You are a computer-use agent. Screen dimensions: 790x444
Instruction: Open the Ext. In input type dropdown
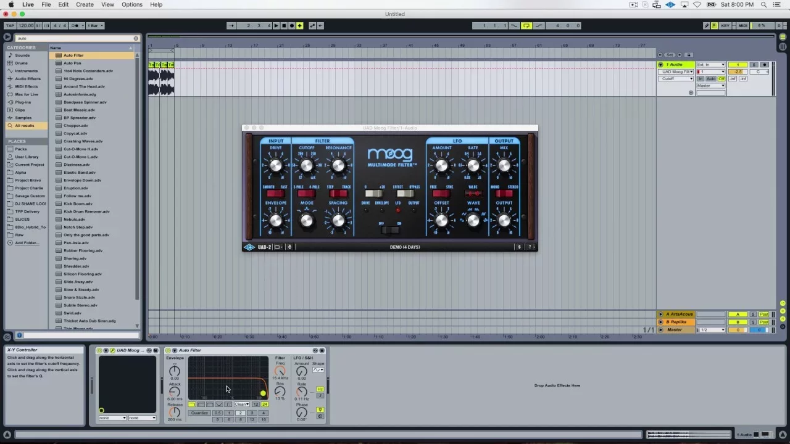710,65
